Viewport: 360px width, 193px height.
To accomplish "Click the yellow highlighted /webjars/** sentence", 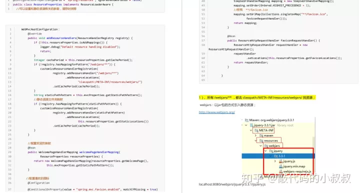I will click(257, 97).
